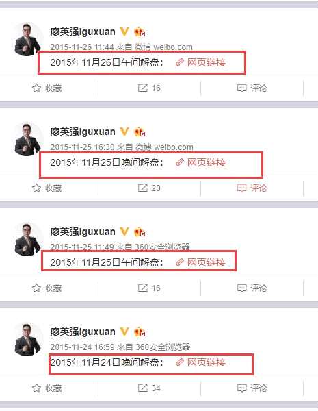Click the membership crown badge on the third post

pos(140,232)
